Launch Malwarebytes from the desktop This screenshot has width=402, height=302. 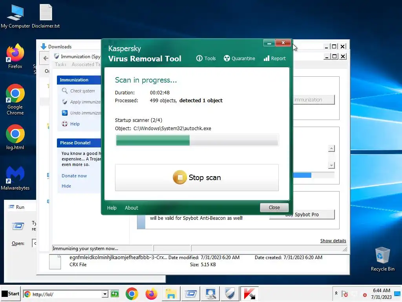coord(15,178)
